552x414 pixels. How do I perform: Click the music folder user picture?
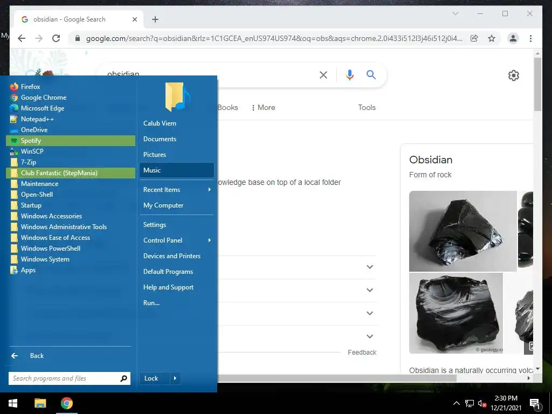177,97
